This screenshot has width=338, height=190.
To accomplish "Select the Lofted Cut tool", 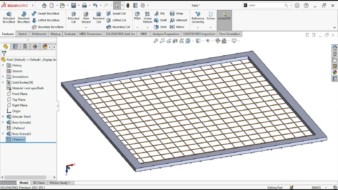I will click(116, 20).
